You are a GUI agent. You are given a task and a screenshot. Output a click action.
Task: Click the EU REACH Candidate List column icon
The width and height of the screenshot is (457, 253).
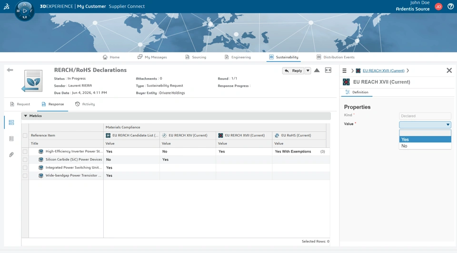pos(108,135)
